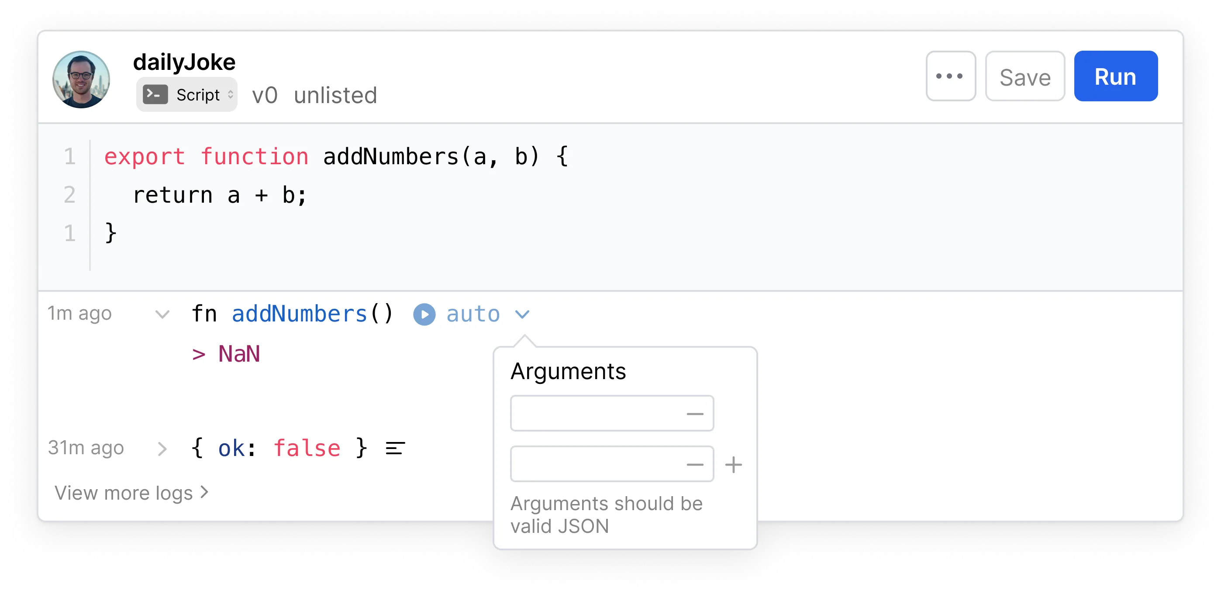Add a new argument with the plus icon
The width and height of the screenshot is (1221, 594).
(x=733, y=466)
